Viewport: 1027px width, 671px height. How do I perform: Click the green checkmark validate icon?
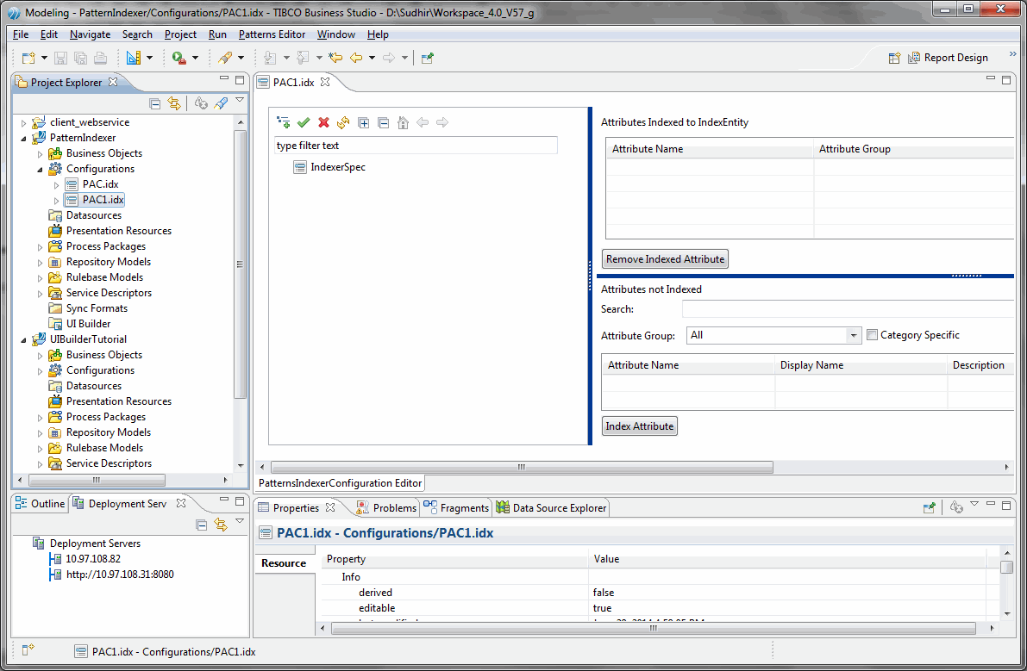tap(304, 122)
